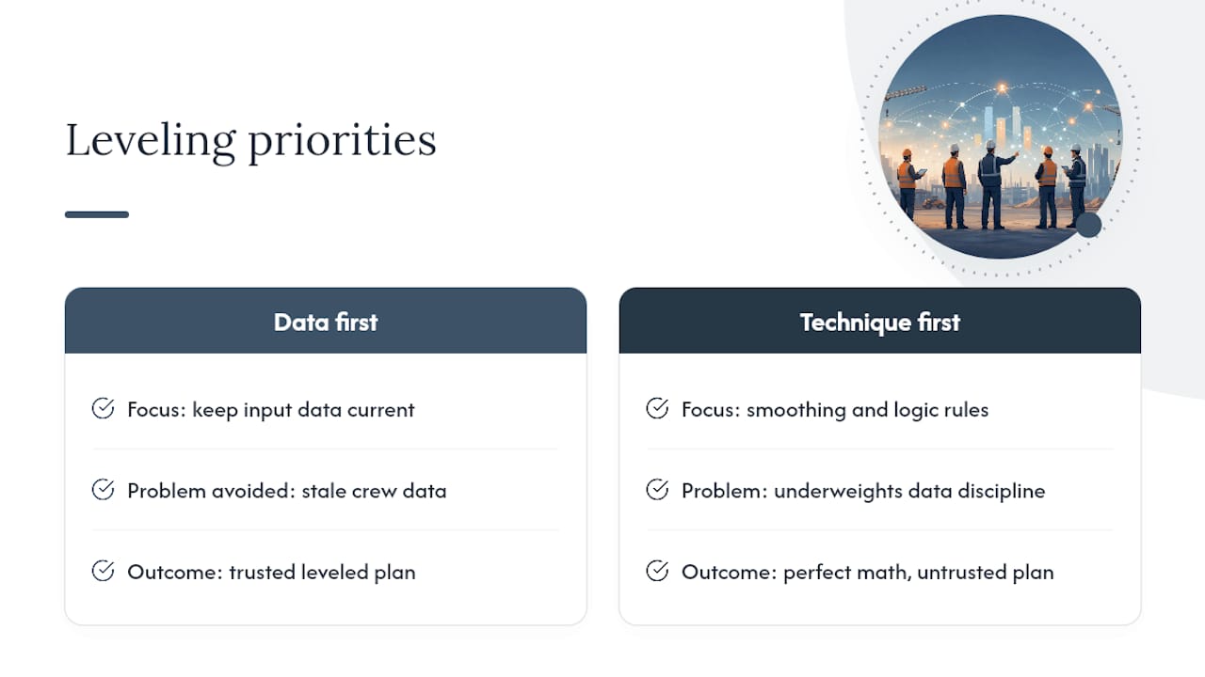Click the circular construction workers image
The height and width of the screenshot is (677, 1205).
click(x=1000, y=136)
